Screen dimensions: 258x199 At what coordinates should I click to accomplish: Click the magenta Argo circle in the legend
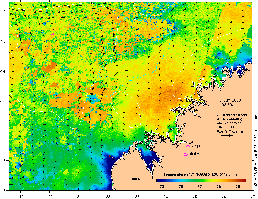[188, 147]
